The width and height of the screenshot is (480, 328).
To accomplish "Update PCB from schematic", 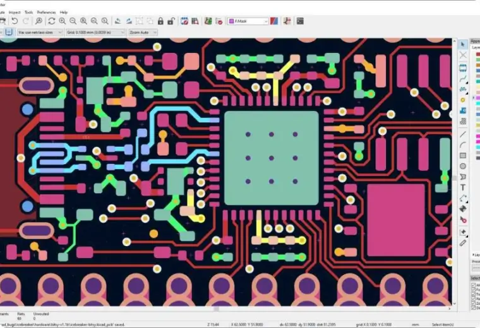I will point(208,21).
